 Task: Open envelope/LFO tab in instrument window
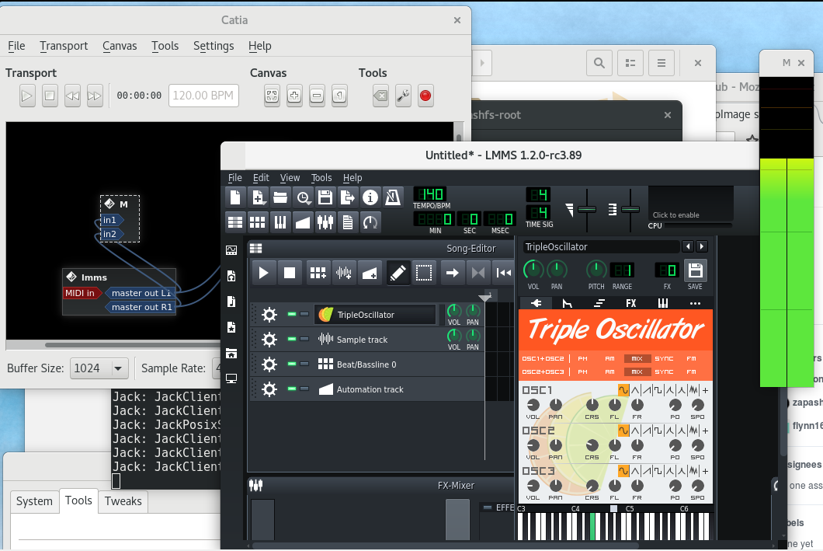tap(568, 303)
